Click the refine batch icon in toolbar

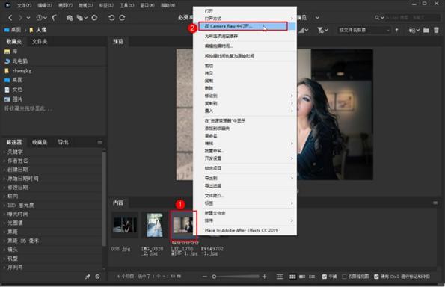[80, 18]
